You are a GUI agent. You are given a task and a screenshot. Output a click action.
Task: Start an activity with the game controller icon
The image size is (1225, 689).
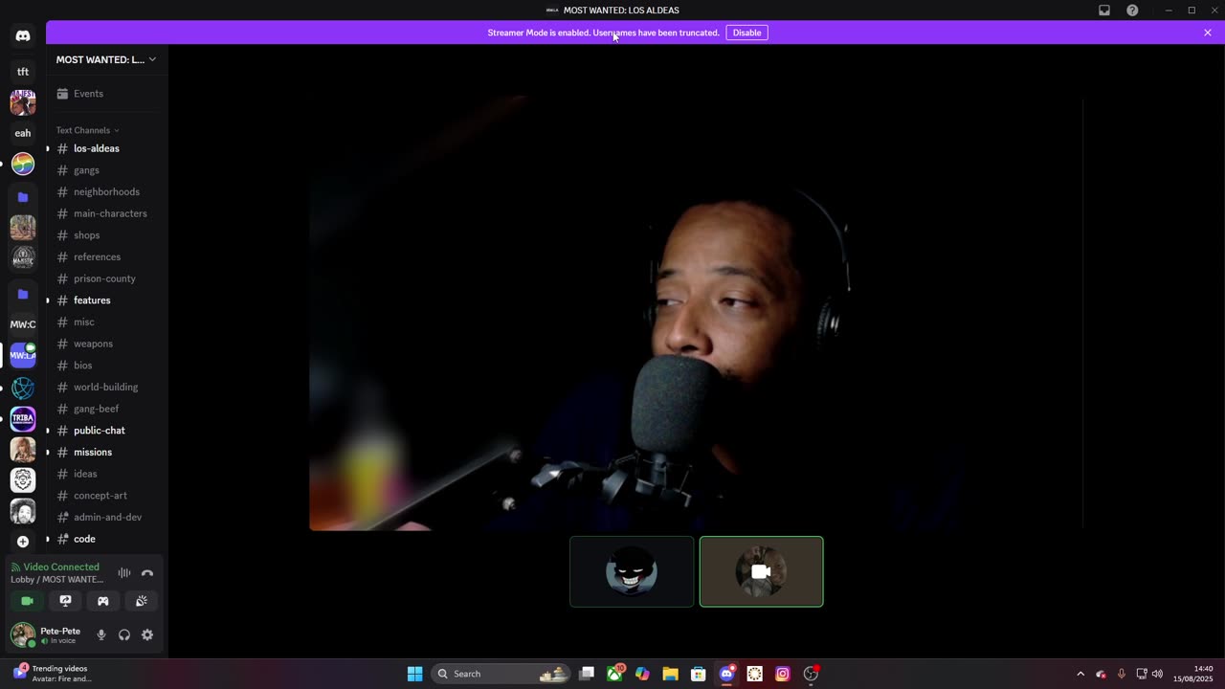[x=102, y=601]
